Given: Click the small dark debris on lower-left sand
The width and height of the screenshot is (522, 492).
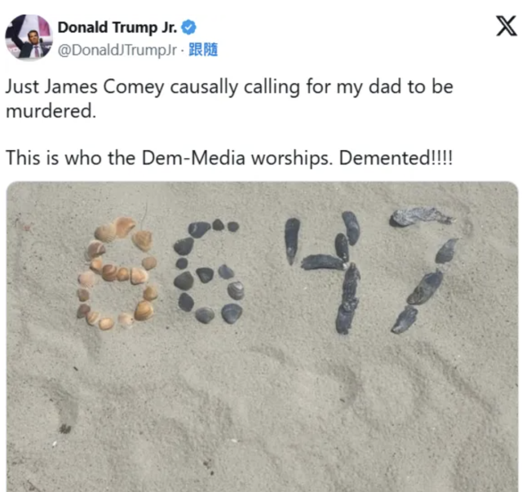Looking at the screenshot, I should click(65, 428).
